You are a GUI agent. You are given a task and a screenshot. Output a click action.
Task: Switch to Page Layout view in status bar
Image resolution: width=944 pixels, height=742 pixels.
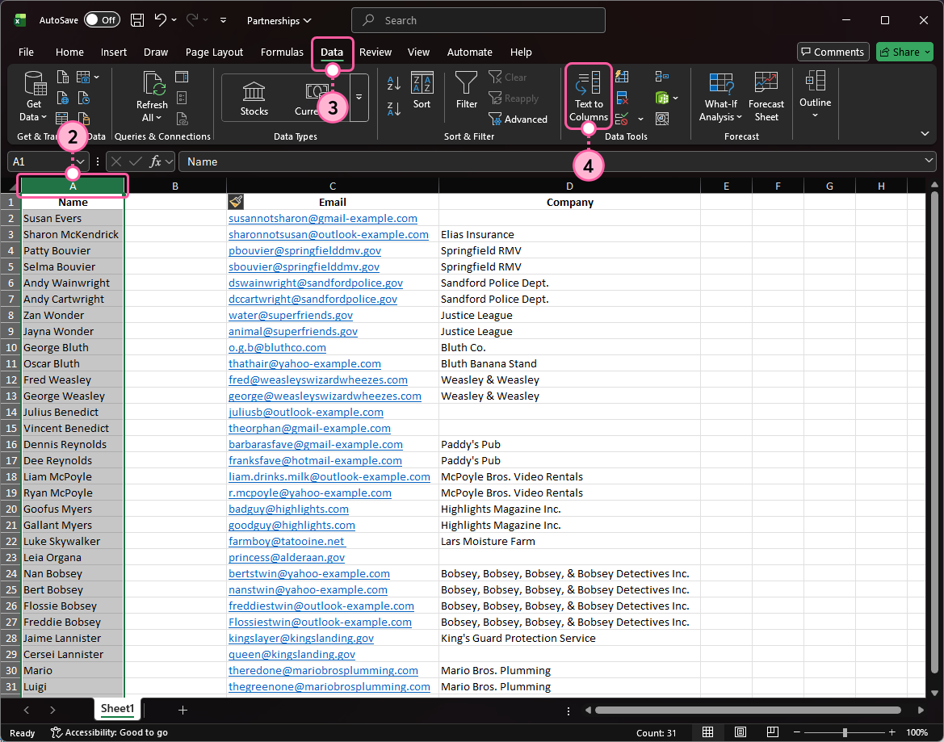pos(741,732)
